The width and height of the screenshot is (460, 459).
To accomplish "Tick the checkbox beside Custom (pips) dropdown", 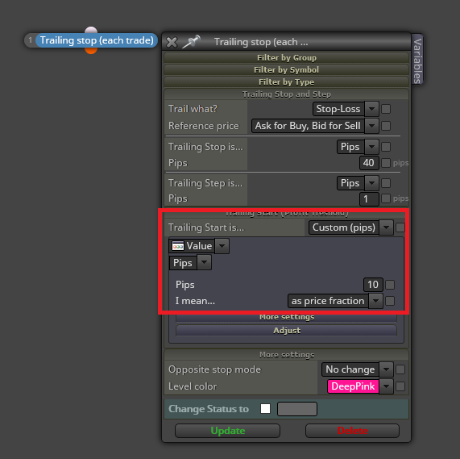I will click(400, 227).
